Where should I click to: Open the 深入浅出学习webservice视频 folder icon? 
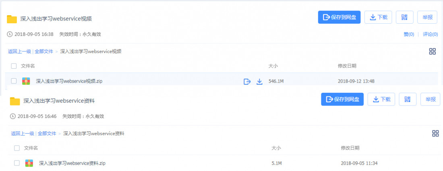(x=12, y=19)
